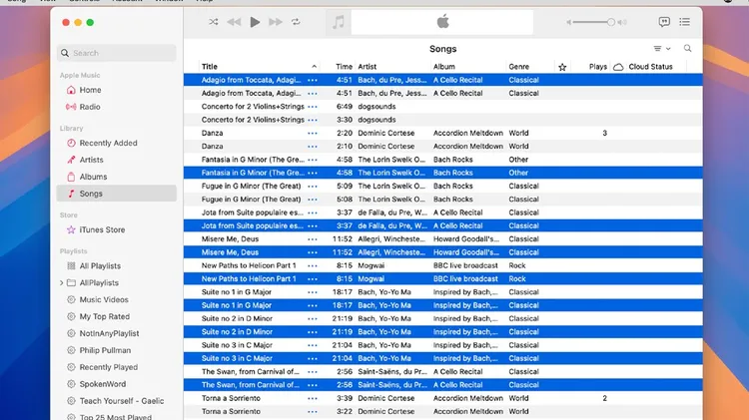Select Torna a Sorriento 3:22 row
Screen dimensions: 749x420
point(442,411)
